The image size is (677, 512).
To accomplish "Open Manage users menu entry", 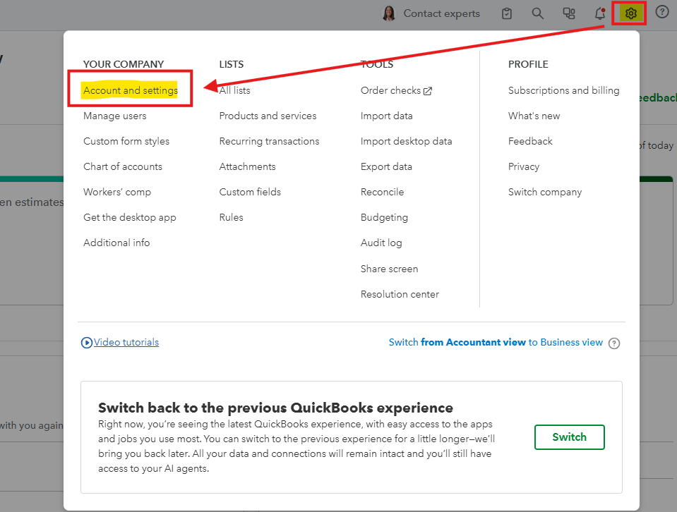I will pos(115,116).
